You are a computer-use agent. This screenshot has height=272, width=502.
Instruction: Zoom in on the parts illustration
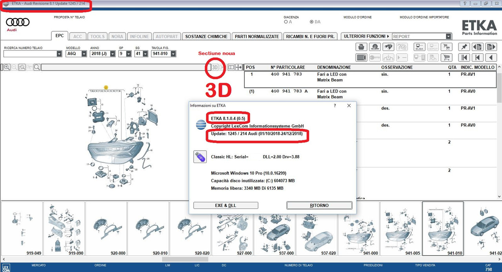(7, 67)
